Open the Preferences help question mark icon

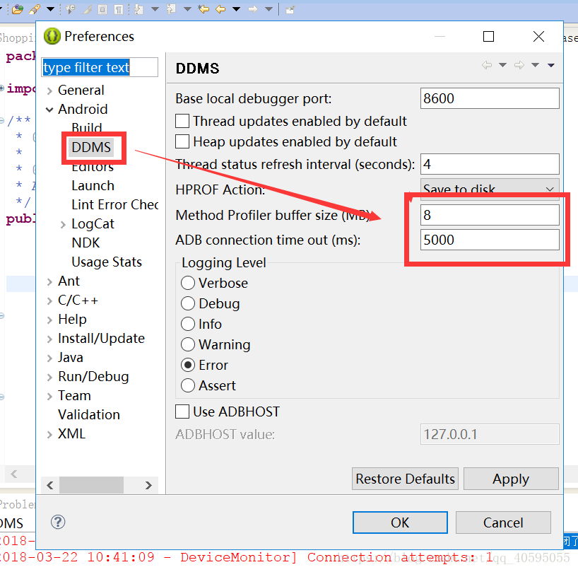[x=58, y=522]
